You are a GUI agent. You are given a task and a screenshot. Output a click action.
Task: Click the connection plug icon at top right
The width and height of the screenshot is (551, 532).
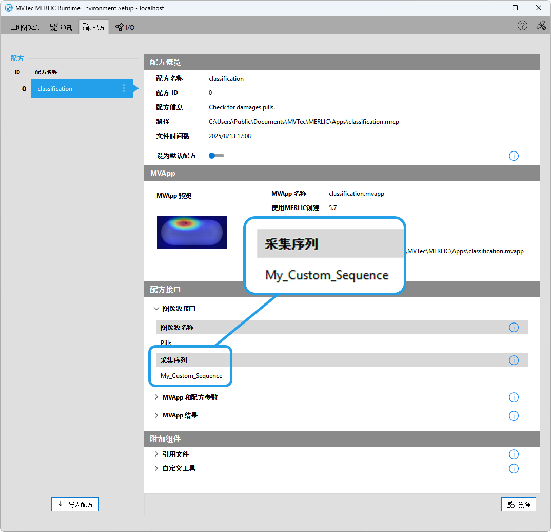[x=541, y=26]
